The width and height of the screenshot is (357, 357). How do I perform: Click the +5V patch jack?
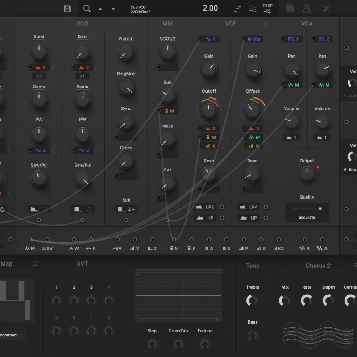click(x=117, y=240)
